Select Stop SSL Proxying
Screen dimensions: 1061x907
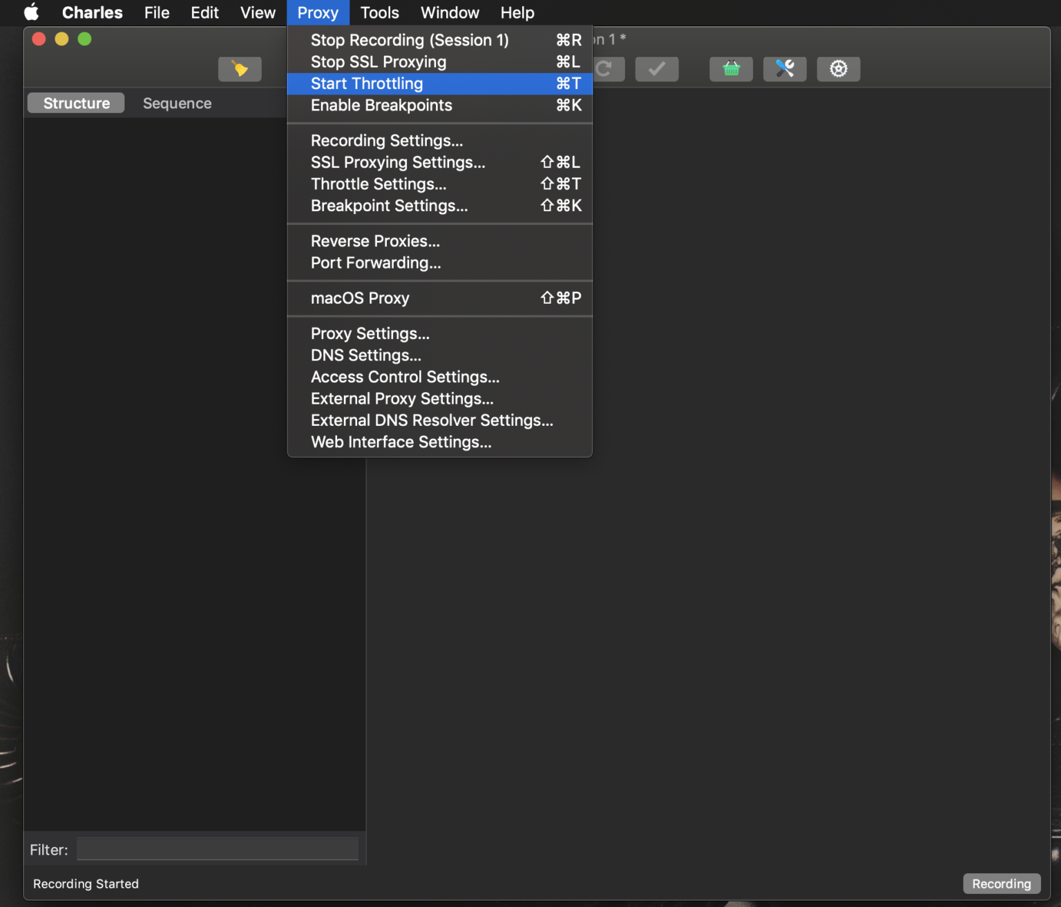click(x=379, y=62)
